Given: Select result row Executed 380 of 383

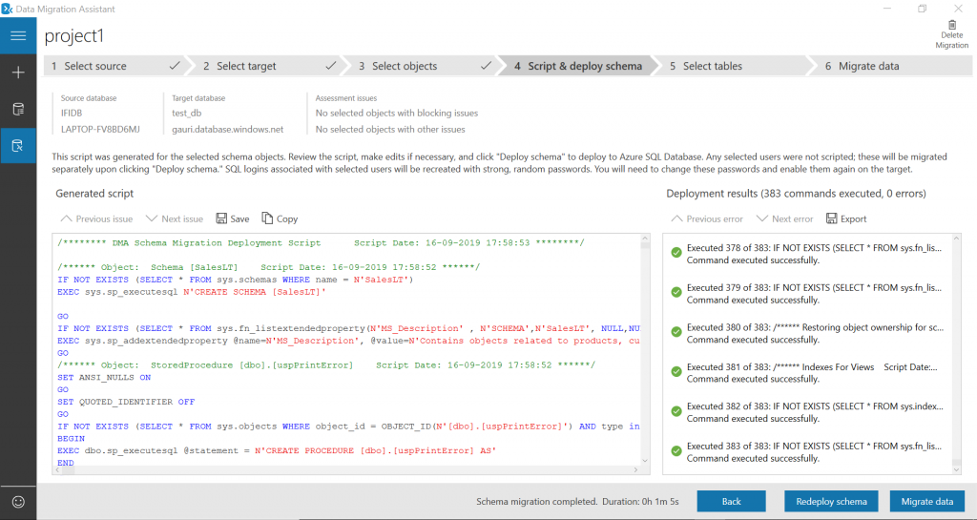Looking at the screenshot, I should [807, 333].
